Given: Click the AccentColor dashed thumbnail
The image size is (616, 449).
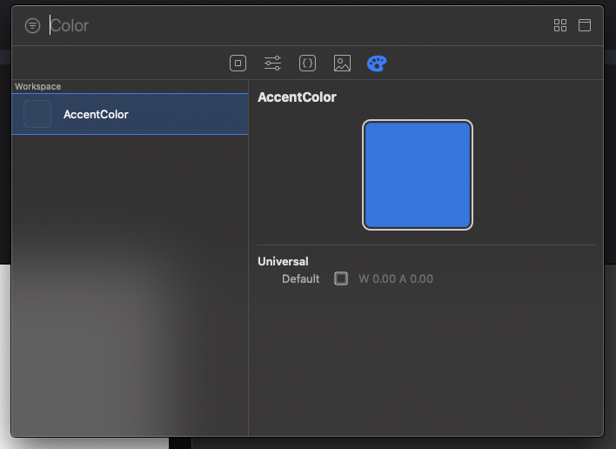Looking at the screenshot, I should (37, 114).
